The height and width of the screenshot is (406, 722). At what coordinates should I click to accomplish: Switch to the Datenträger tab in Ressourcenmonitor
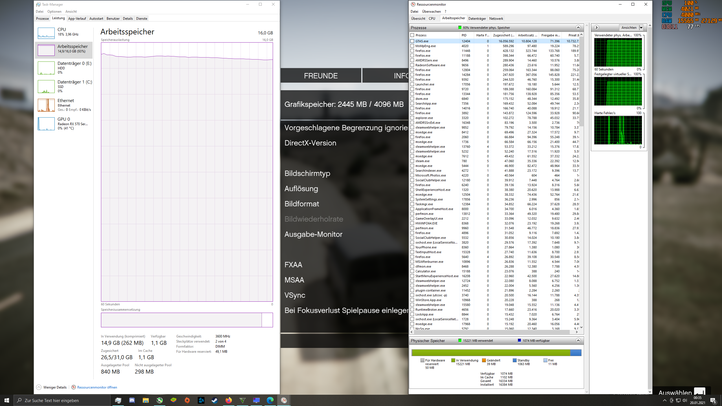click(477, 19)
